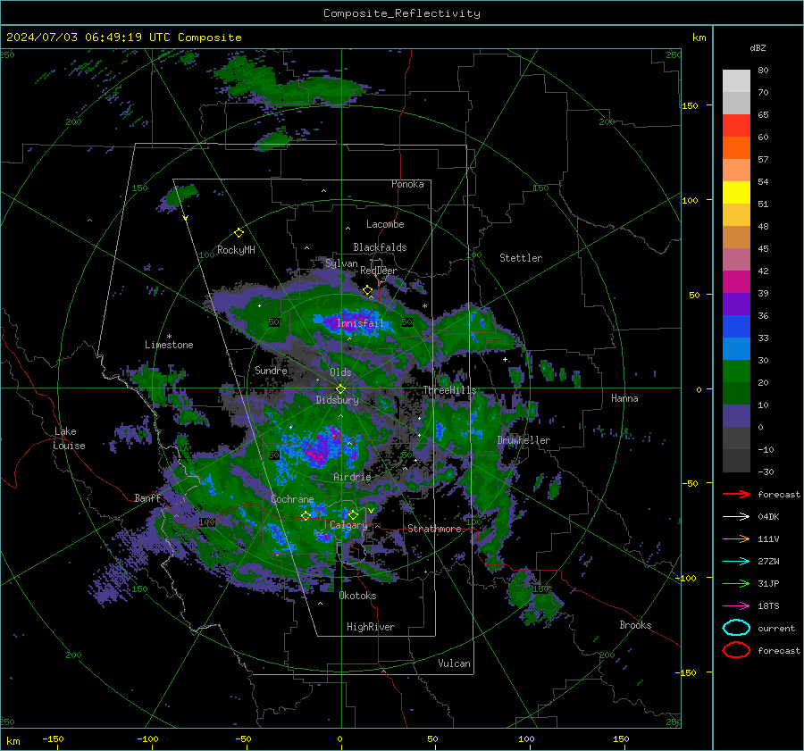804x751 pixels.
Task: Click the magenta 18TS arrow icon
Action: click(736, 606)
